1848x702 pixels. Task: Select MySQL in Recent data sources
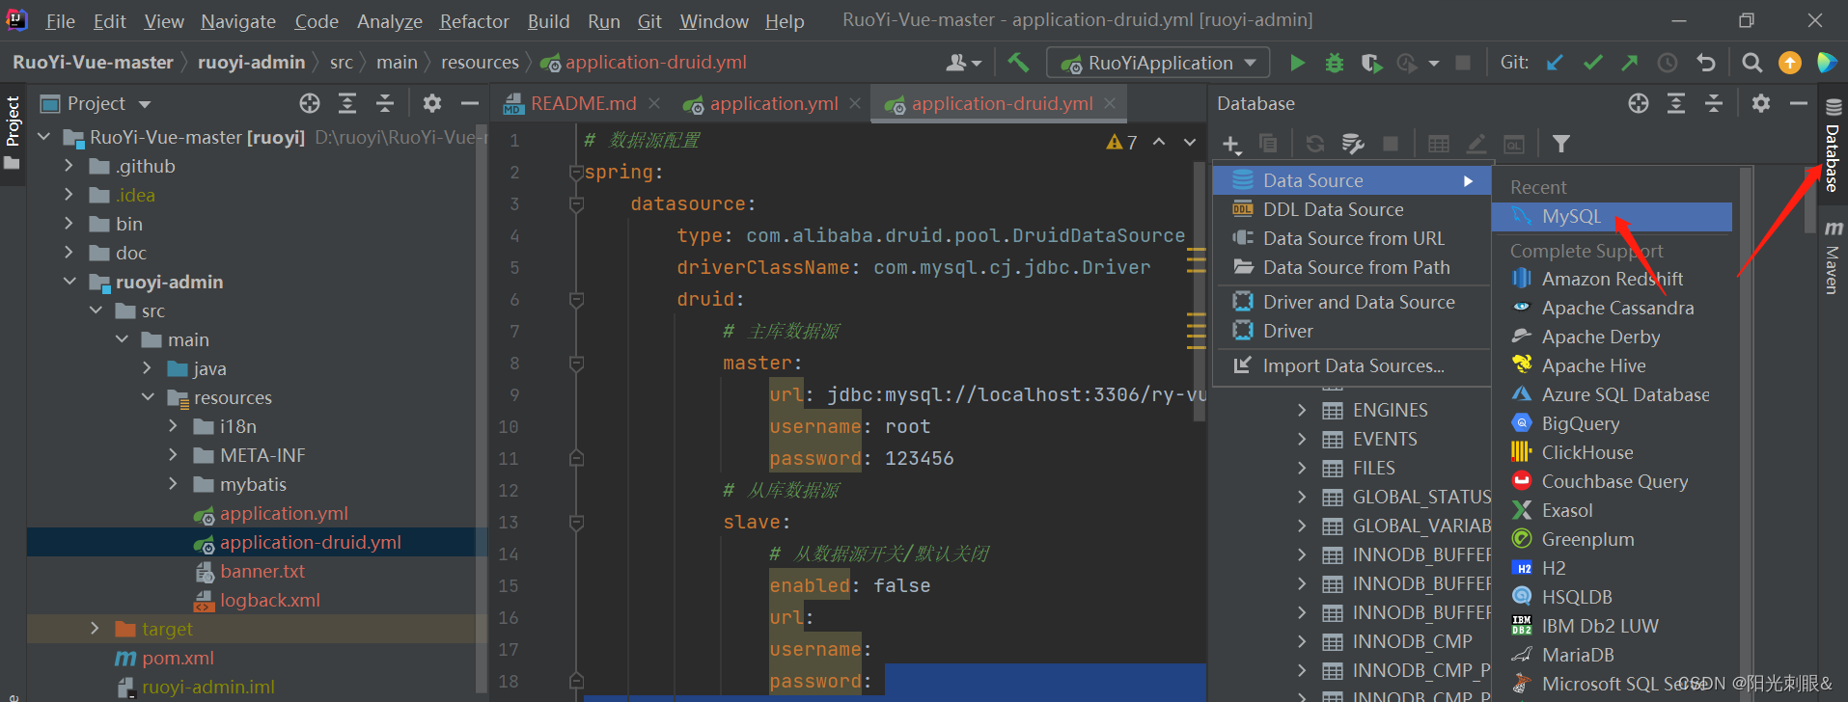point(1612,217)
